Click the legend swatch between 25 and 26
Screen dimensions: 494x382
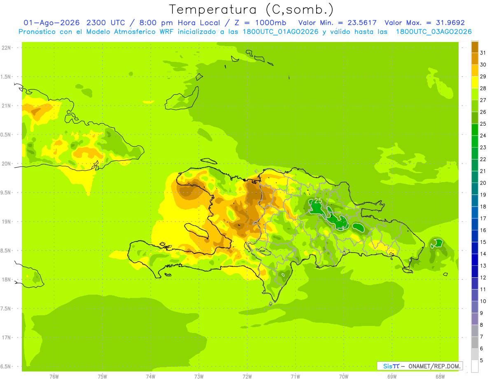[475, 118]
